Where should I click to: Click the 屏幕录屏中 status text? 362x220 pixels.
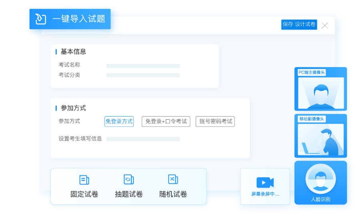[265, 194]
